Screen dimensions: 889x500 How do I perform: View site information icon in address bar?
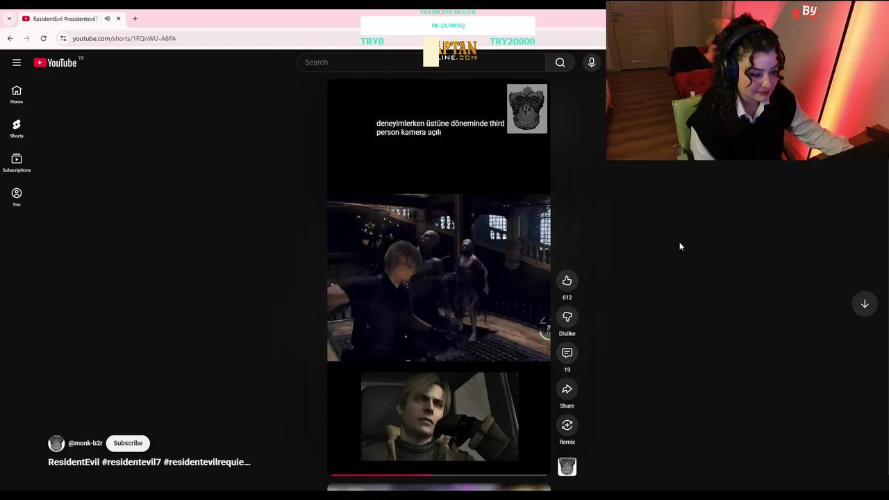[x=63, y=38]
